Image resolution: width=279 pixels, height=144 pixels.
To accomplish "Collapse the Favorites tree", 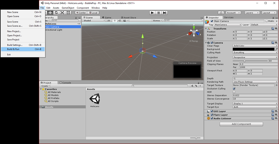I will 41,89.
